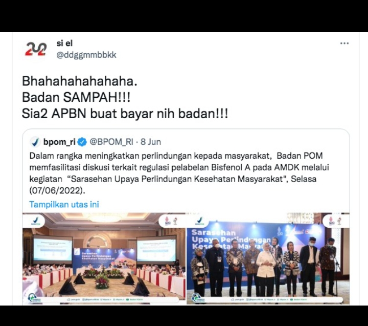Open the @BPOM_RI handle in quoted tweet
The width and height of the screenshot is (368, 326).
(111, 142)
